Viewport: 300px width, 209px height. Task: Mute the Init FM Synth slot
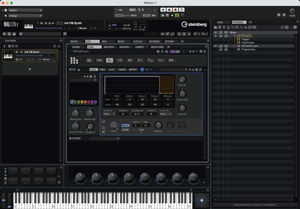[17, 52]
